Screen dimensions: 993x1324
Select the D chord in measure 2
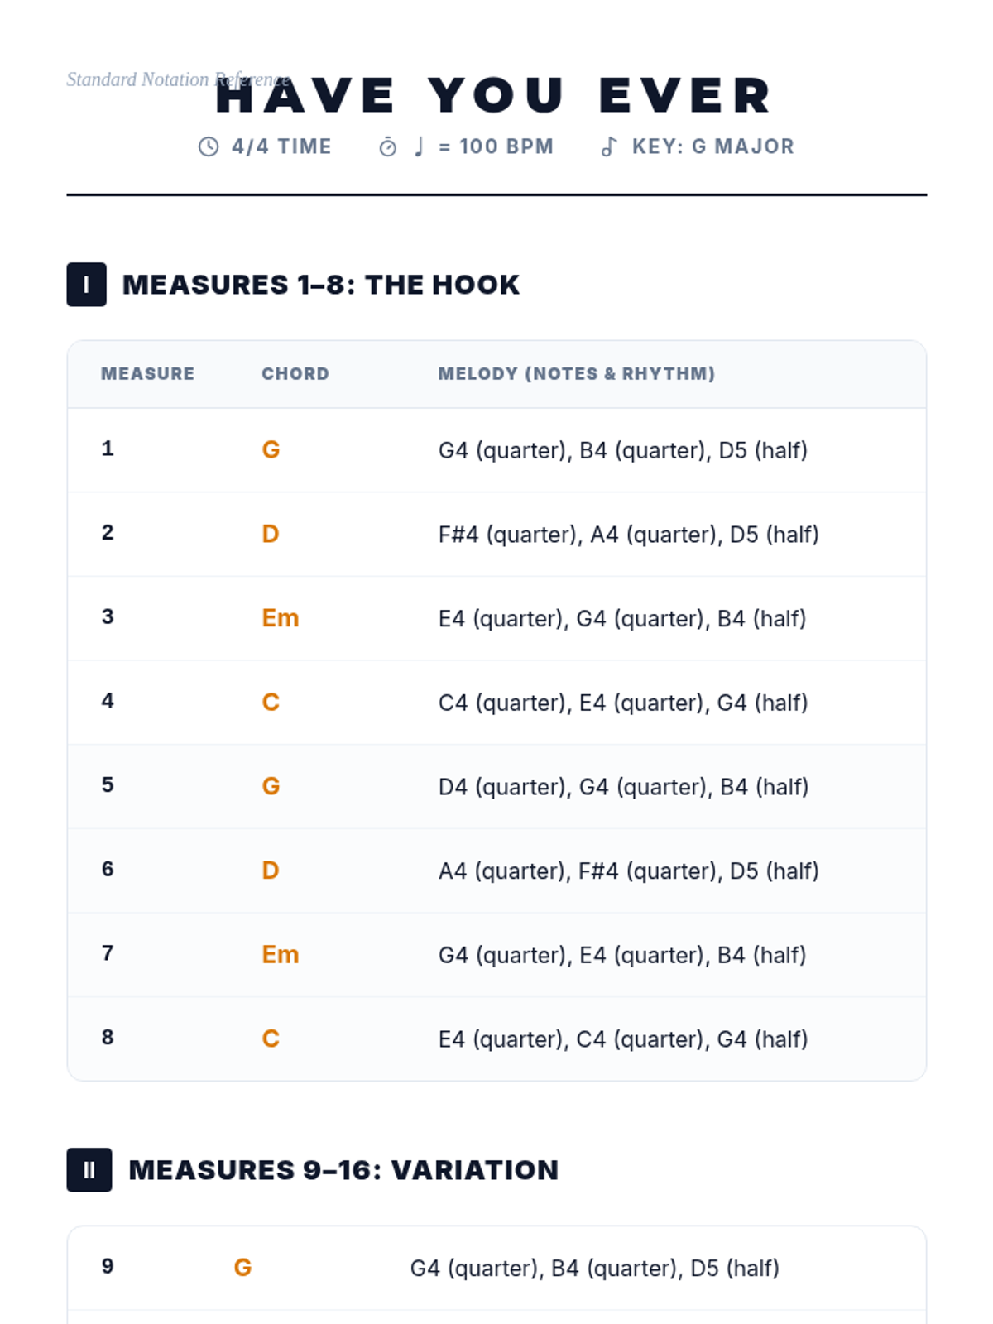(x=271, y=535)
